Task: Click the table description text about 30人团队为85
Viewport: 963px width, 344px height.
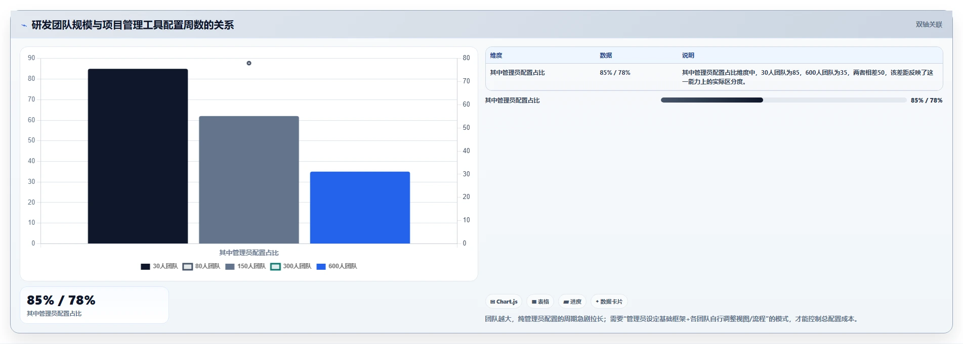Action: point(808,77)
